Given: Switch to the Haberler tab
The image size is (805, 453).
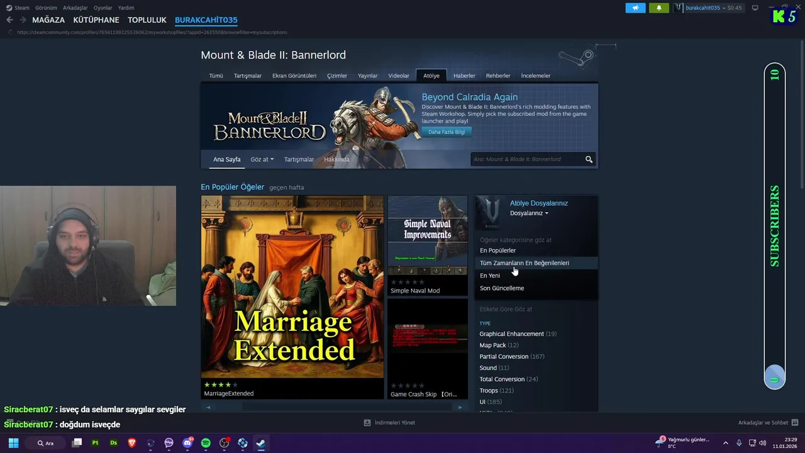Looking at the screenshot, I should coord(464,75).
